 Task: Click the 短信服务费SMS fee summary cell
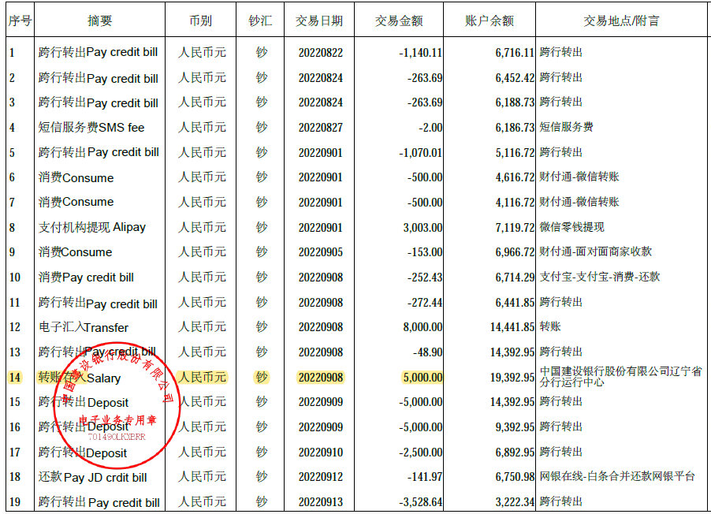coord(91,128)
